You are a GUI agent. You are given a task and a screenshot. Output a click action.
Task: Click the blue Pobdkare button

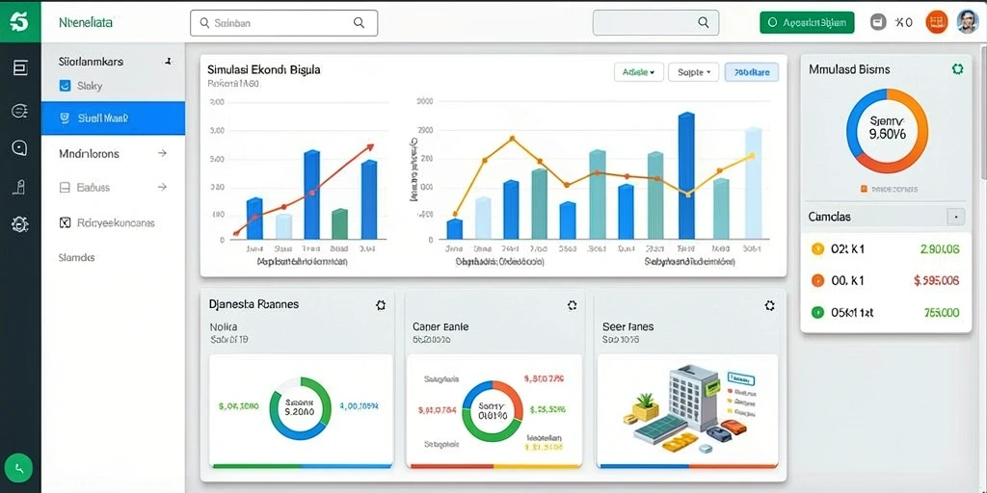click(752, 72)
